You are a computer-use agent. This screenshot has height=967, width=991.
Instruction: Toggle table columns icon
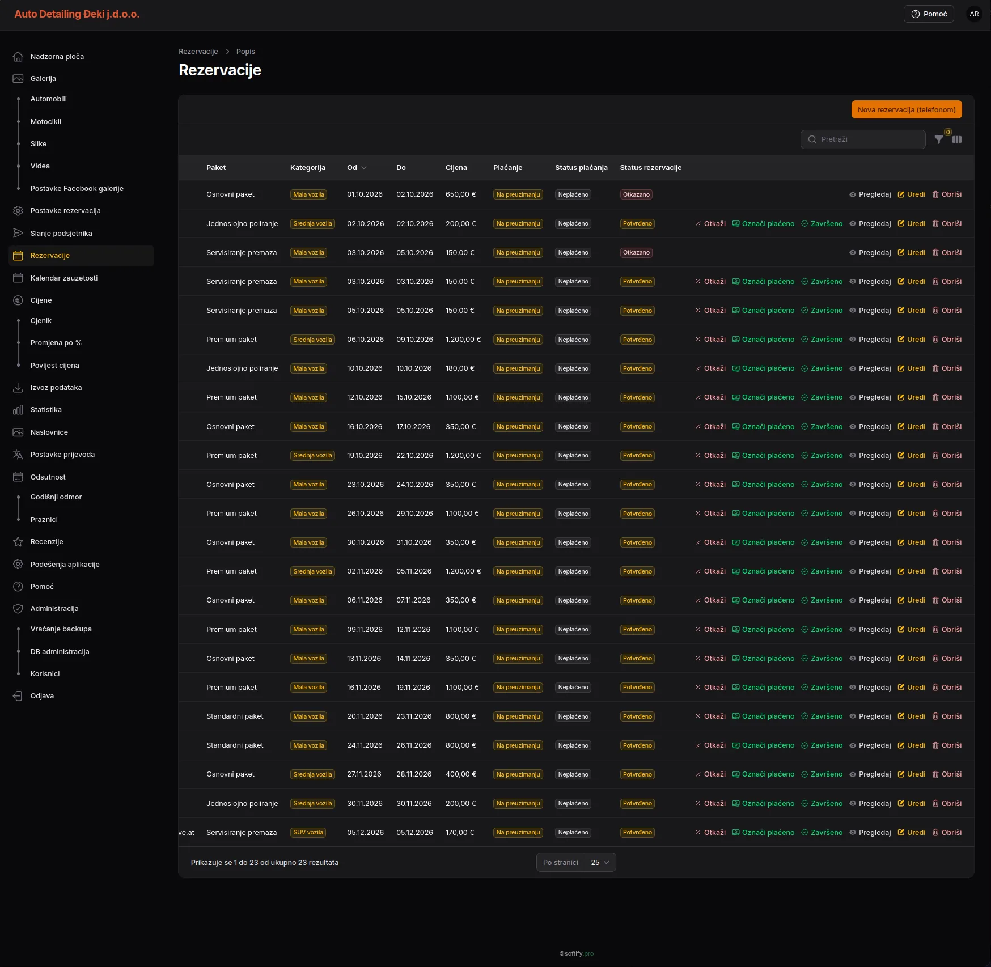pos(957,139)
